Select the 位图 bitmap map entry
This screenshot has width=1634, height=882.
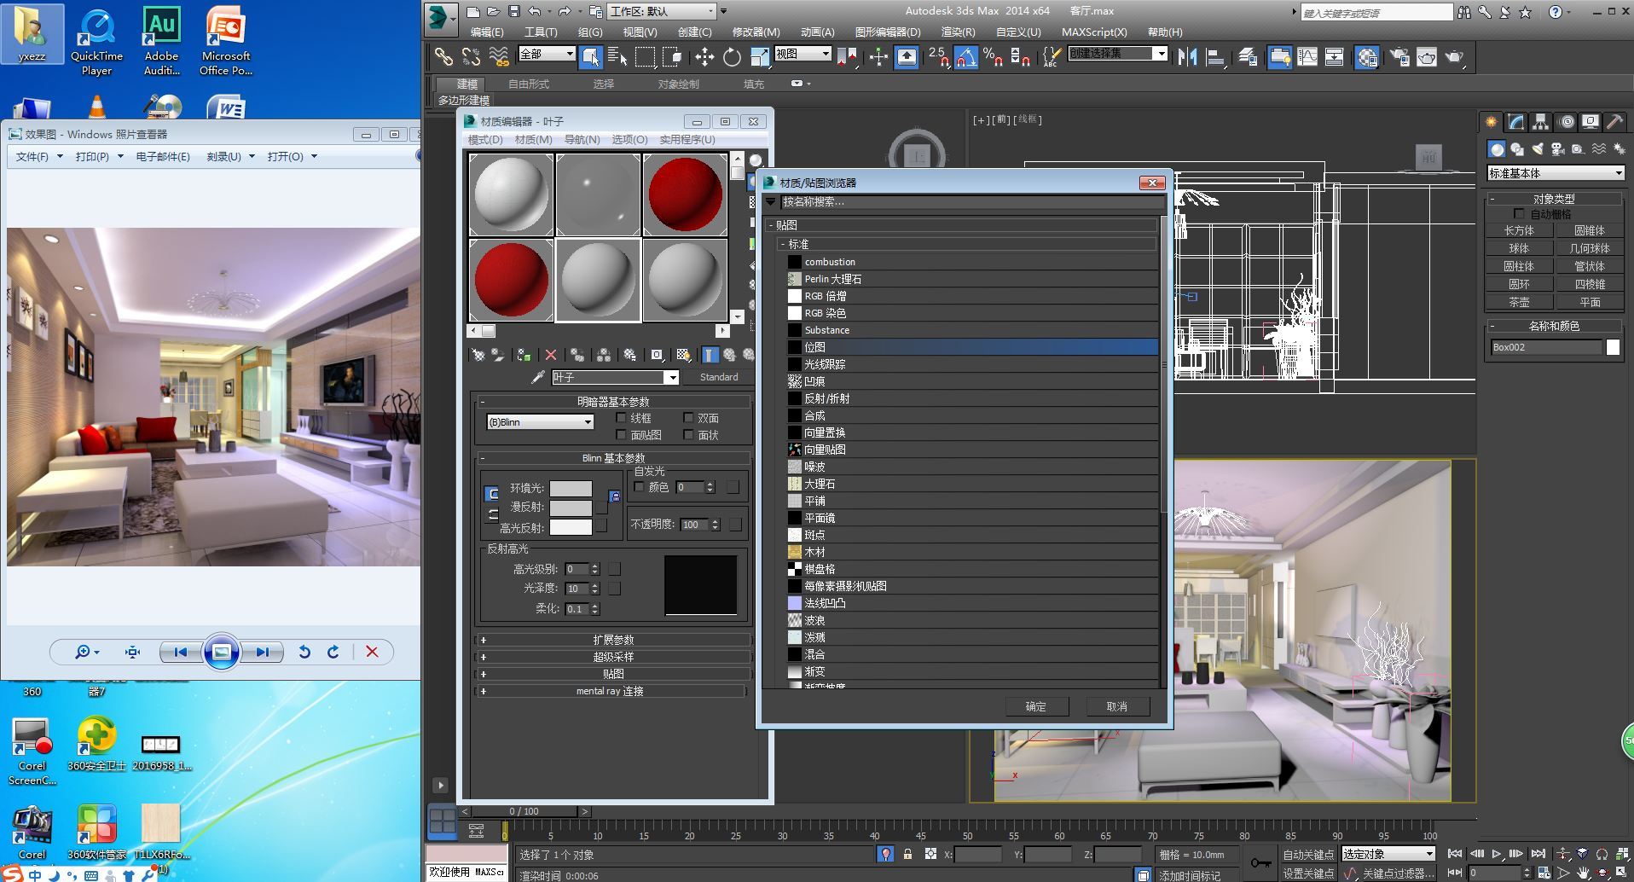(x=814, y=347)
